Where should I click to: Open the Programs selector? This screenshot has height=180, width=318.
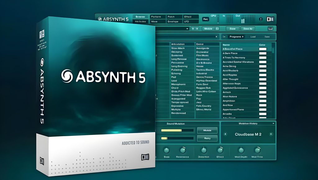(236, 37)
